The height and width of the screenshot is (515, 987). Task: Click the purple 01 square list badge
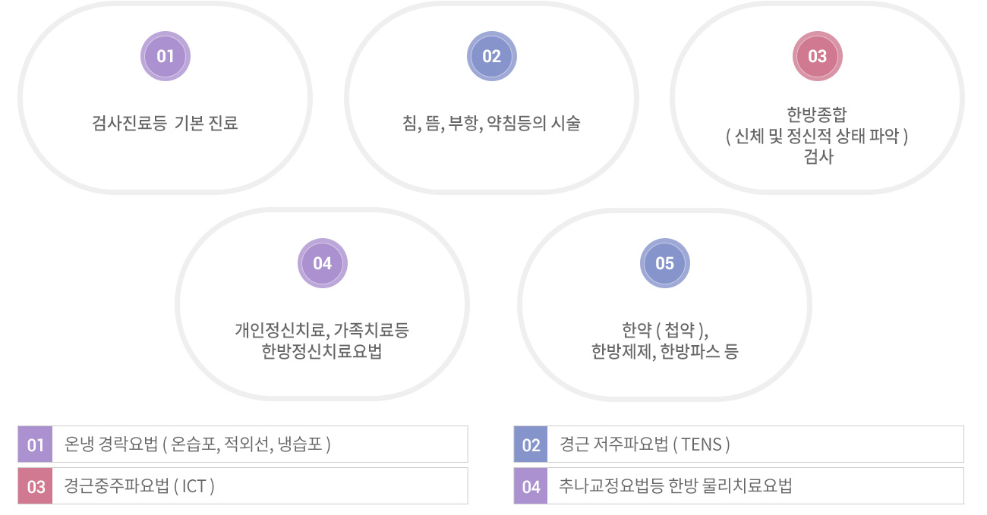pyautogui.click(x=35, y=444)
